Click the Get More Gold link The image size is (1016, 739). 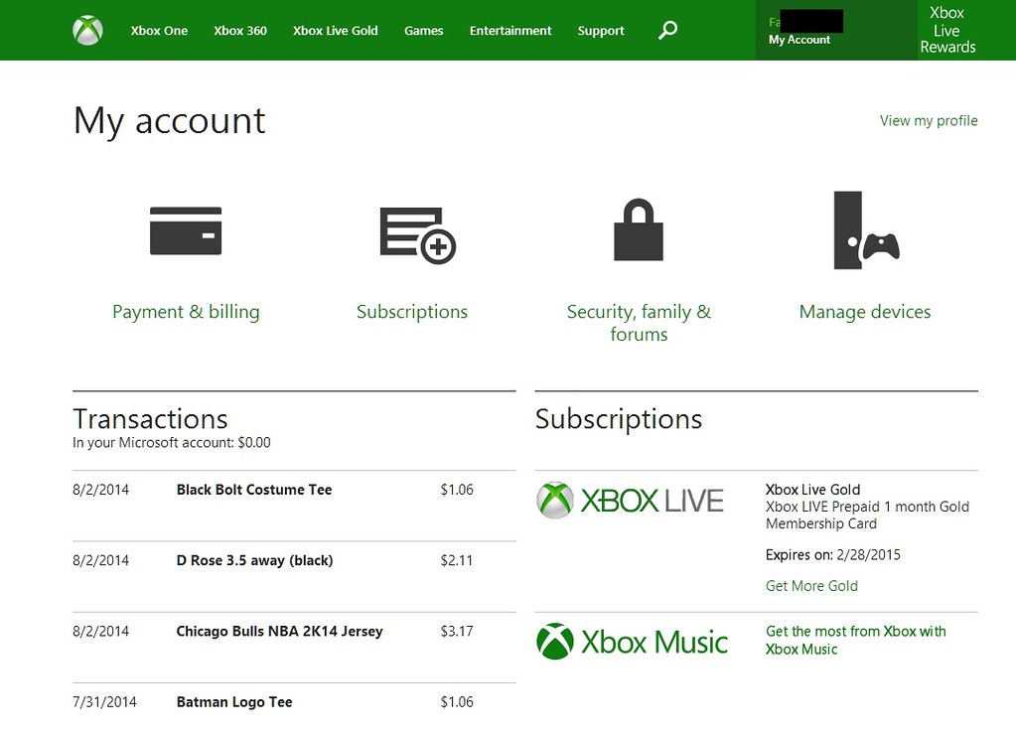(x=811, y=586)
